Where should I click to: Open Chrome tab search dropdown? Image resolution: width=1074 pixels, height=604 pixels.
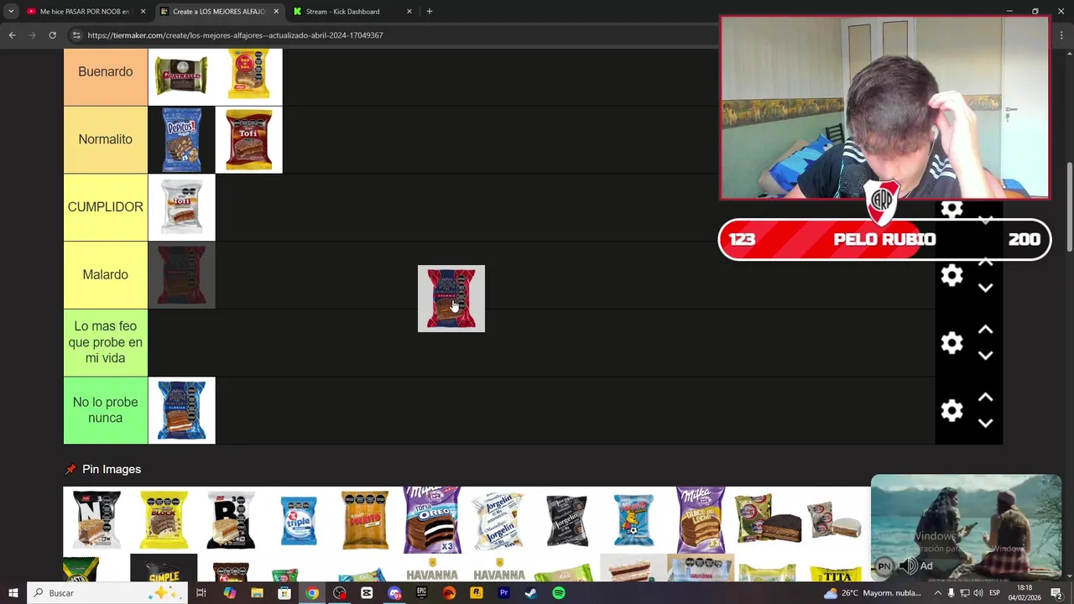pos(11,12)
